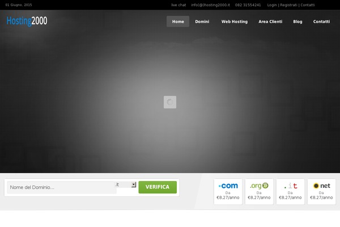Image resolution: width=340 pixels, height=227 pixels.
Task: Select Contatti in main navigation
Action: pos(321,22)
